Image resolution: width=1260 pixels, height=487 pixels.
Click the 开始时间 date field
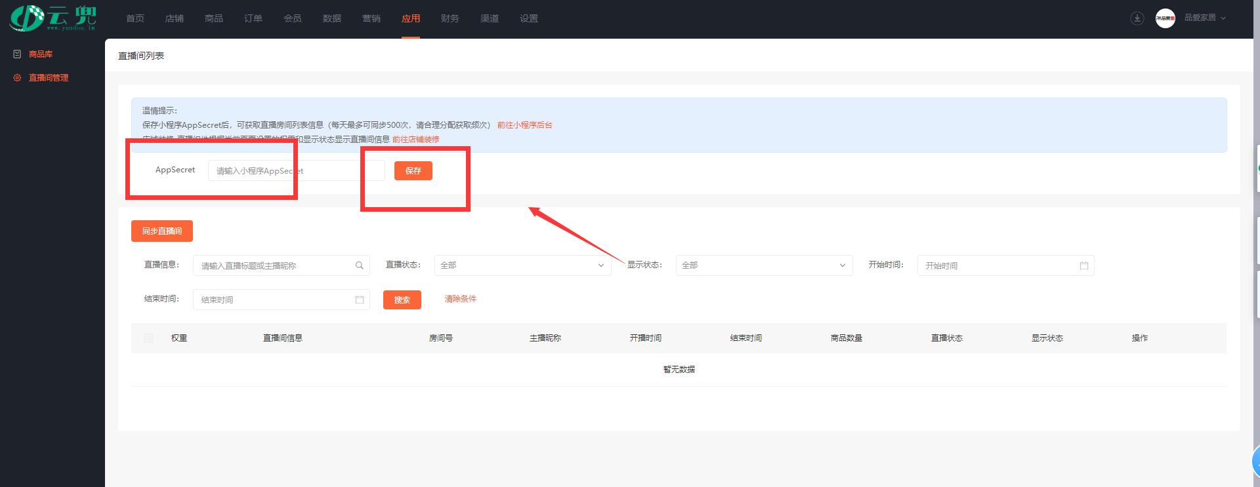click(1005, 265)
